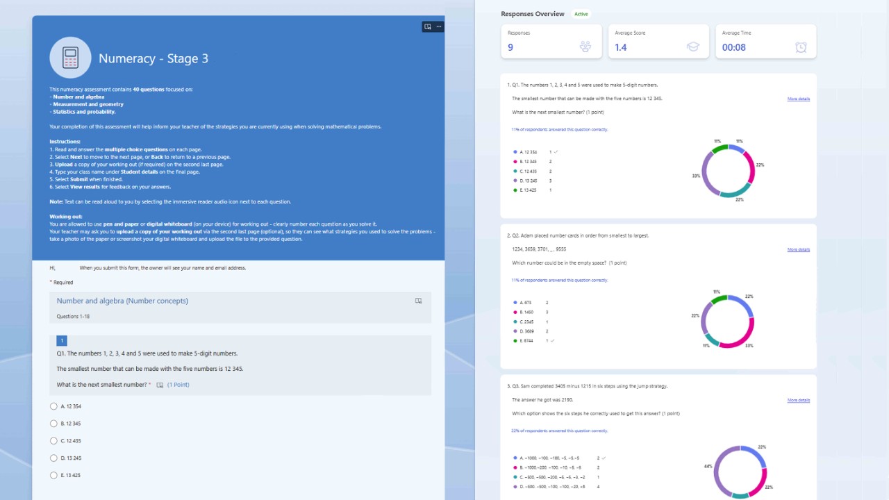Open immersive reader for Number and algebra section
This screenshot has width=889, height=500.
(x=419, y=301)
